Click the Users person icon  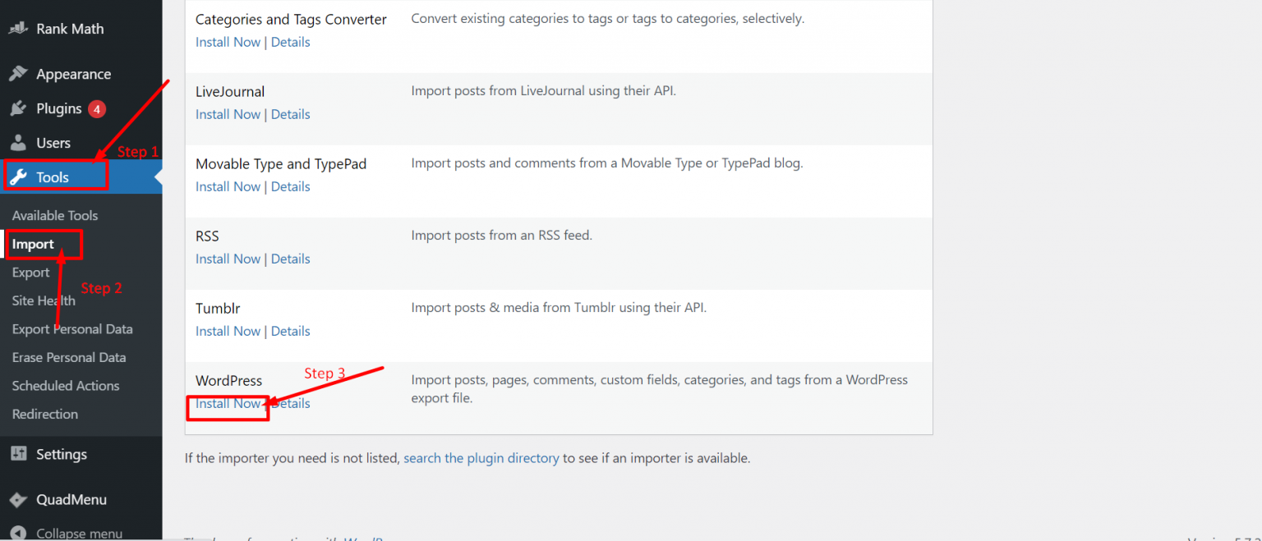[x=18, y=143]
